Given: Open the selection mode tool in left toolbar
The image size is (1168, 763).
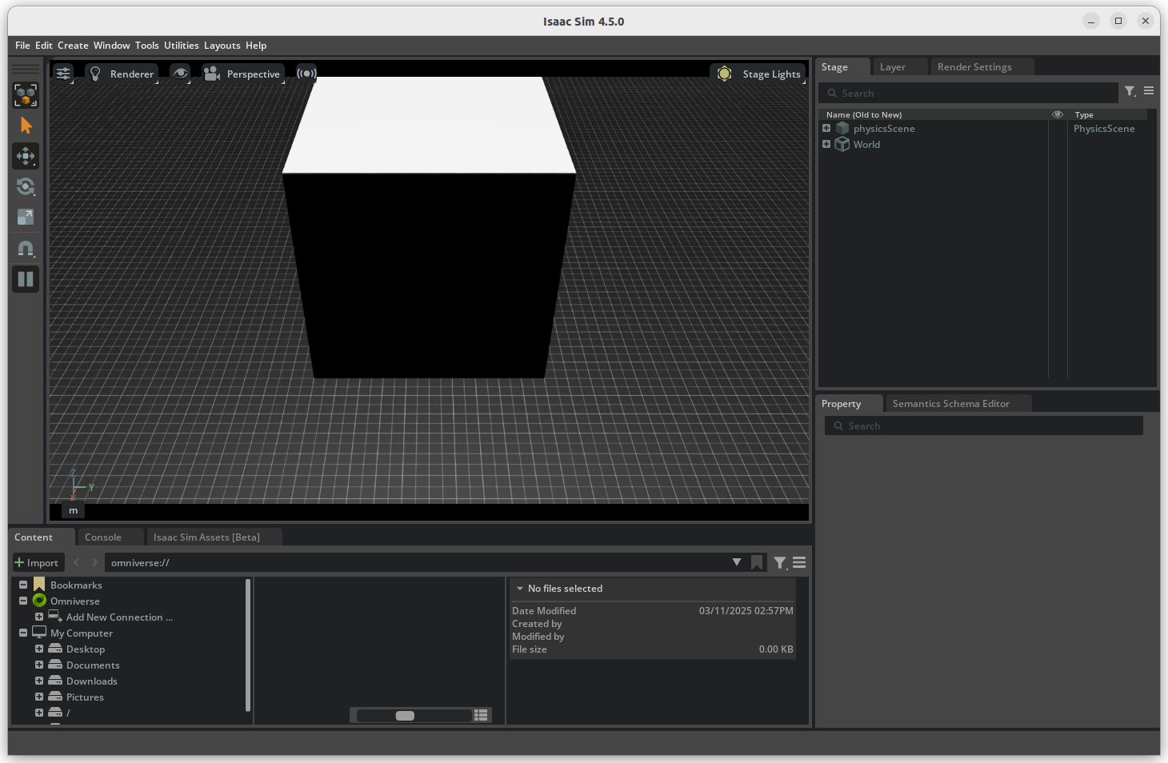Looking at the screenshot, I should (26, 95).
